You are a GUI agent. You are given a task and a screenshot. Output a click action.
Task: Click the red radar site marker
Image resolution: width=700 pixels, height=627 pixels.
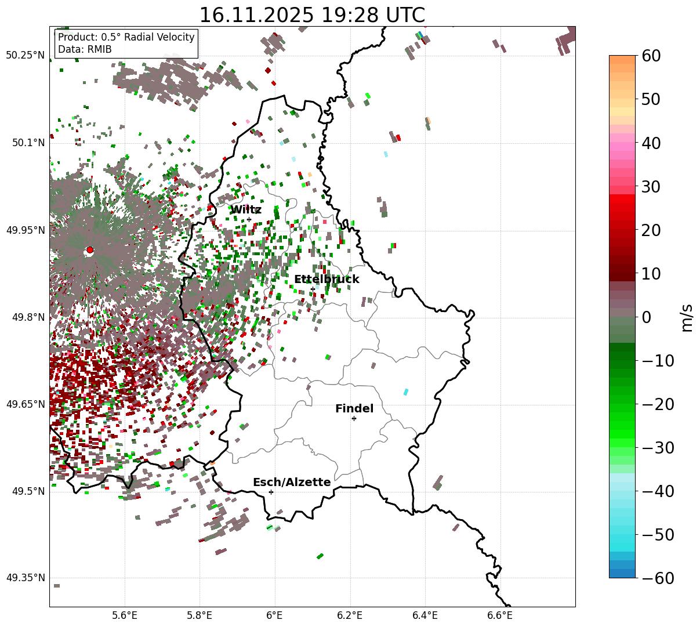click(x=89, y=250)
